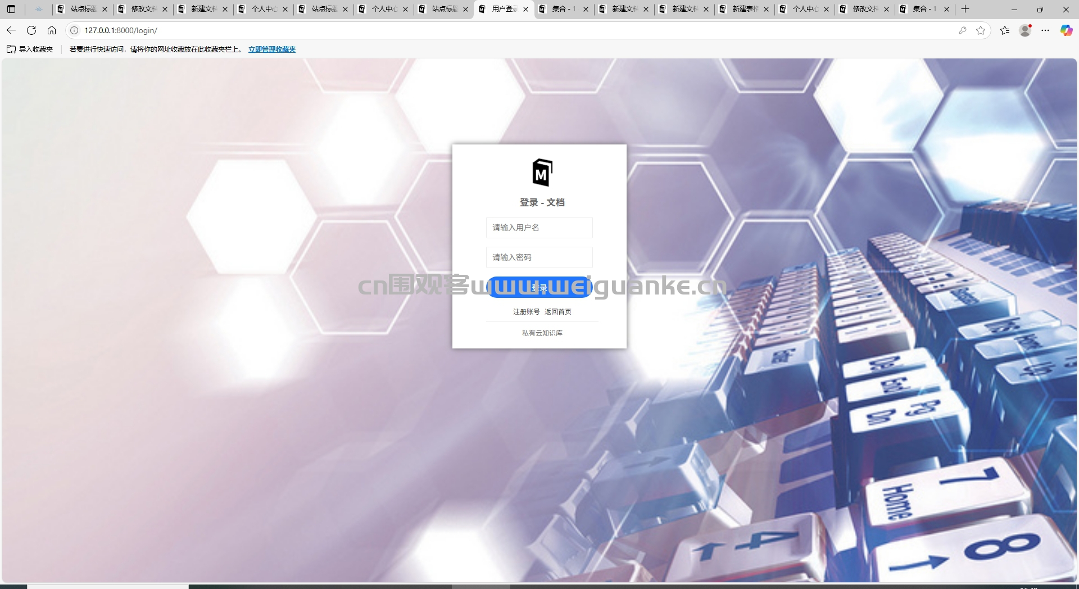Click the MrDoc book logo on login card
1079x589 pixels.
[x=542, y=173]
